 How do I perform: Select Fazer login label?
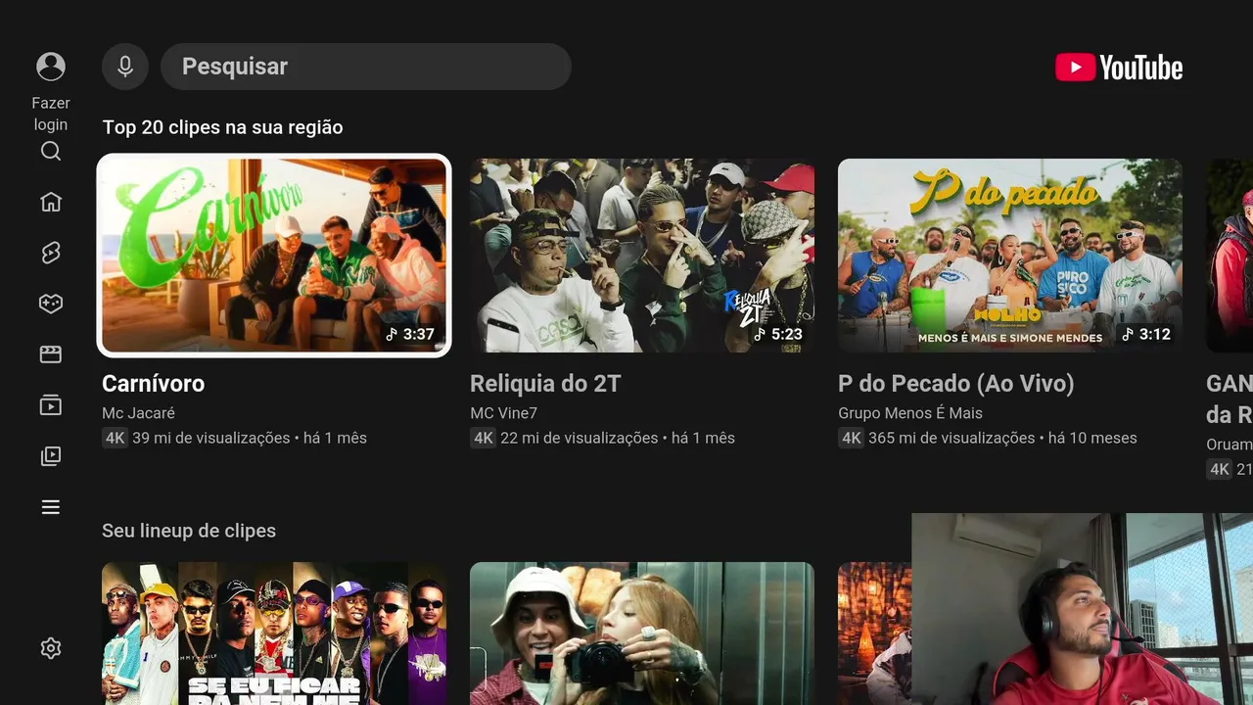tap(51, 114)
